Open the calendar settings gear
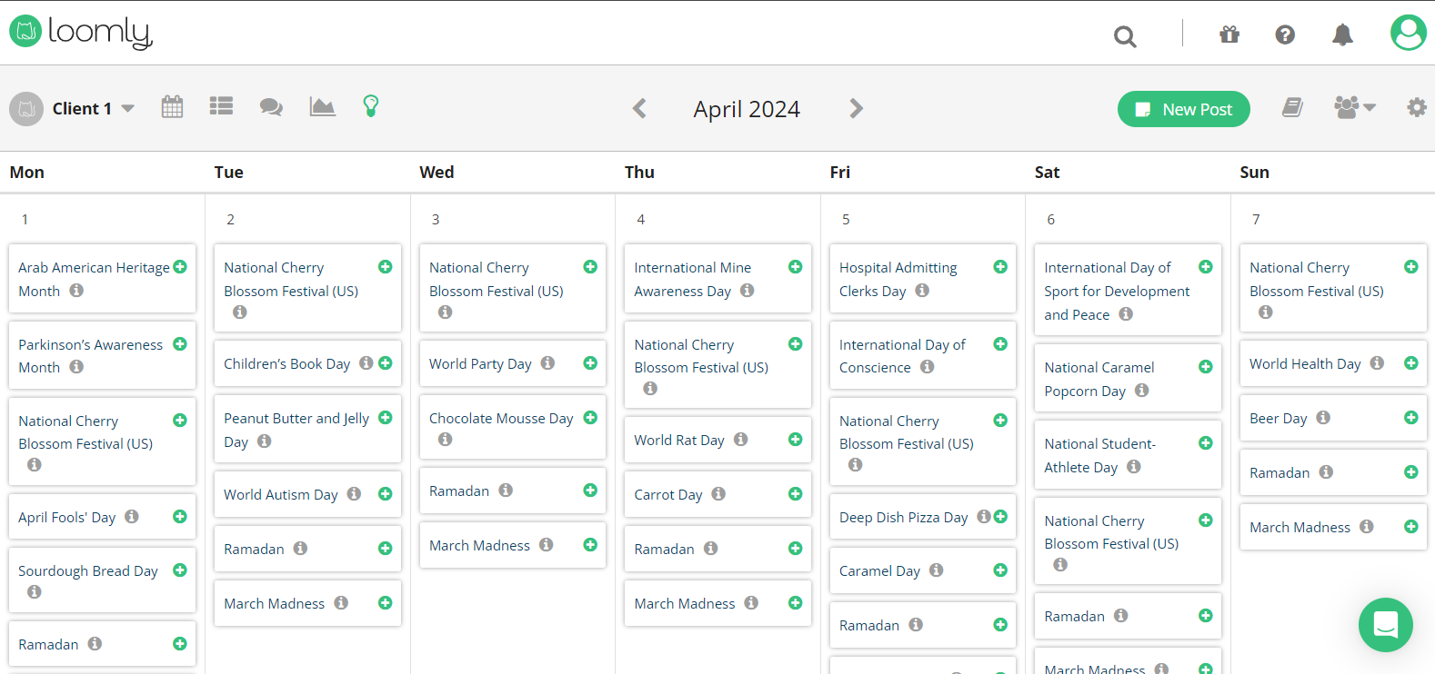Screen dimensions: 1435x674 pos(1416,107)
